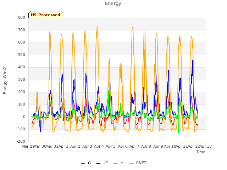Screen dimensions: 227x170
Task: Click the 500 y-axis tick value
Action: click(22, 55)
